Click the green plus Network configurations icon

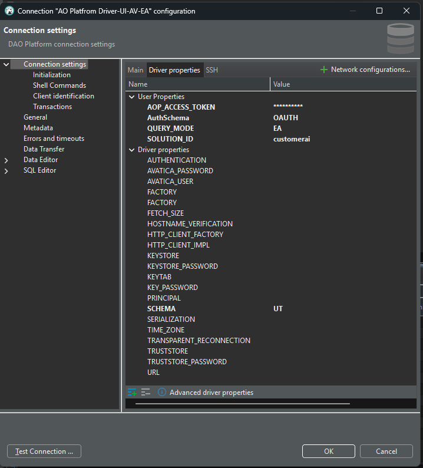pos(323,70)
